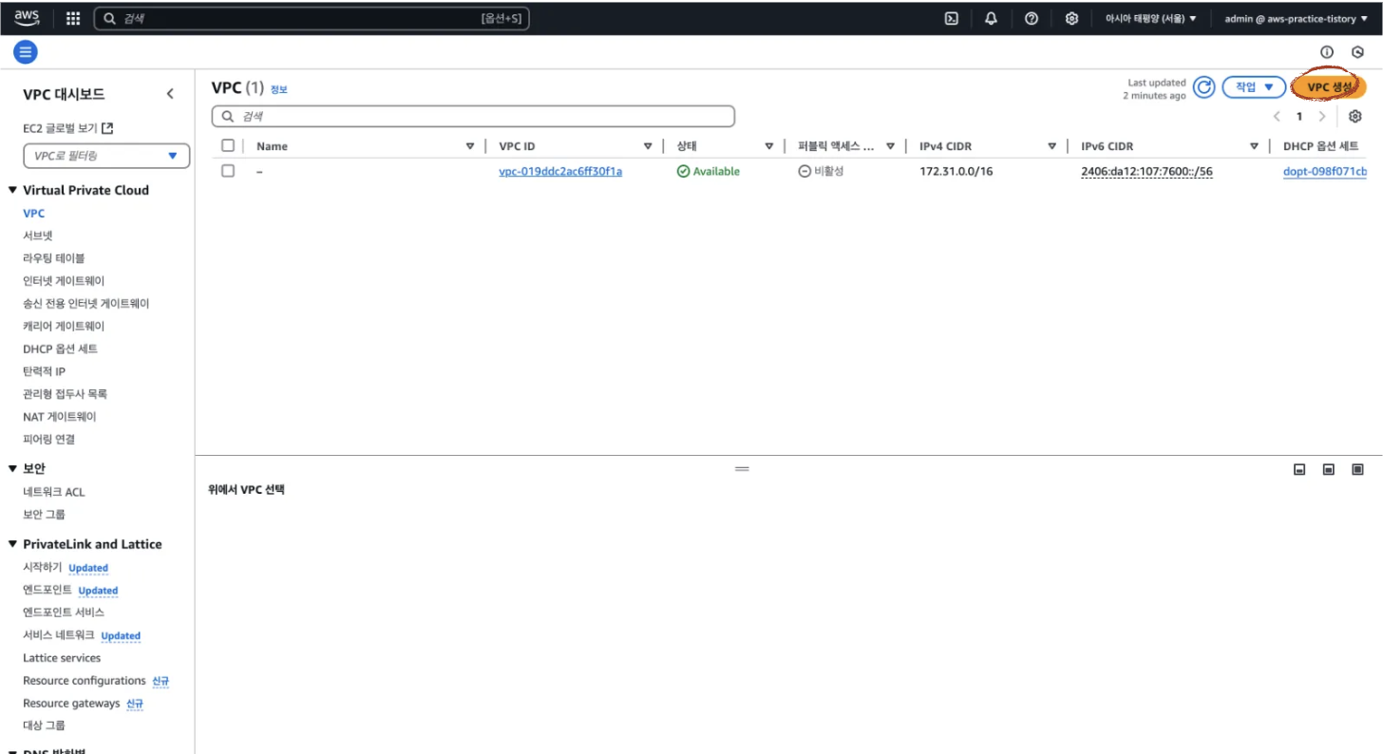Open the info panel icon below the account menu
The image size is (1383, 754).
tap(1327, 52)
